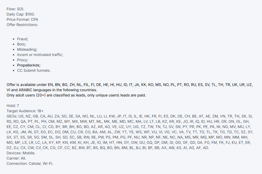The image size is (262, 174).
Task: Click the 'Bots;' bullet item
Action: [21, 44]
